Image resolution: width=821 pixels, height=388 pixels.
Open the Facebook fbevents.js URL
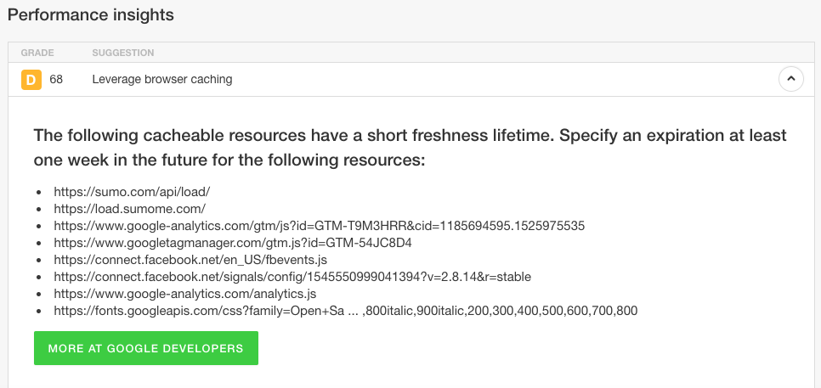point(190,260)
